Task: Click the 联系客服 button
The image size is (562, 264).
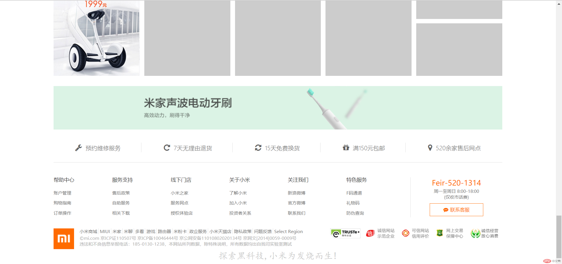Action: point(456,210)
